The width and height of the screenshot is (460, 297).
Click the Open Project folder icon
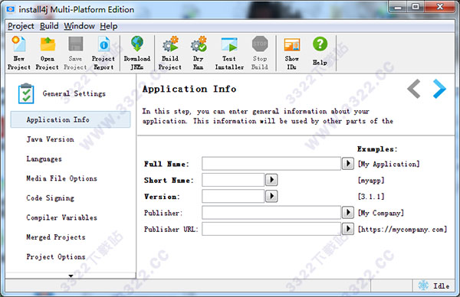(48, 44)
